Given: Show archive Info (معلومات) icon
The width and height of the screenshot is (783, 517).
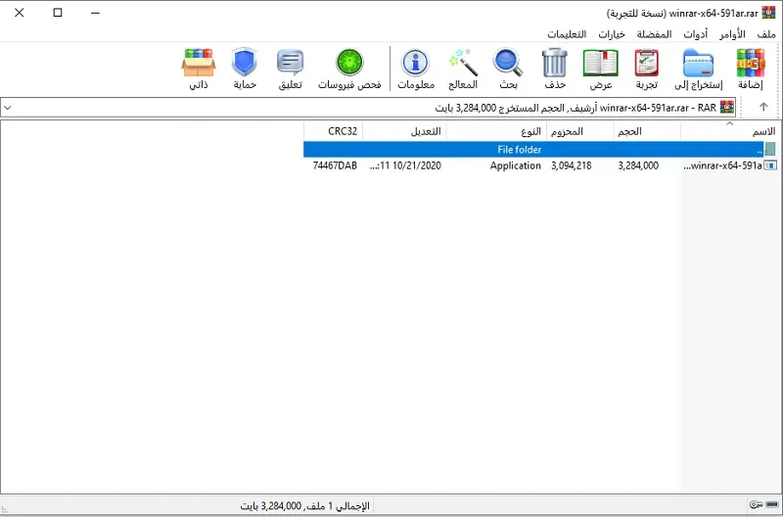Looking at the screenshot, I should point(416,70).
